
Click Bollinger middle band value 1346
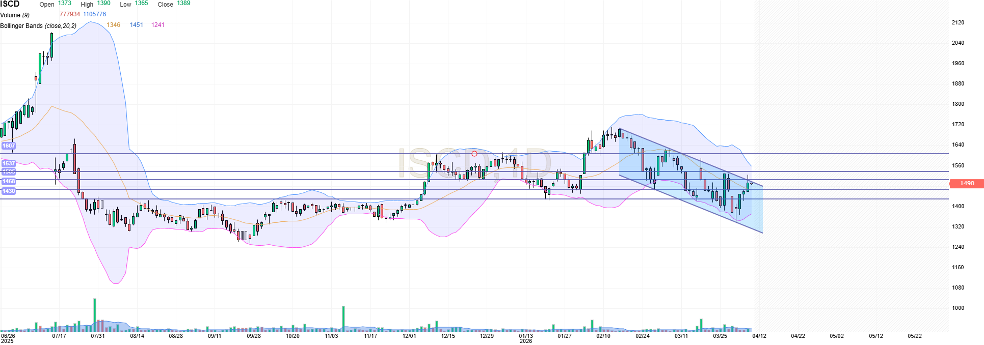coord(114,25)
